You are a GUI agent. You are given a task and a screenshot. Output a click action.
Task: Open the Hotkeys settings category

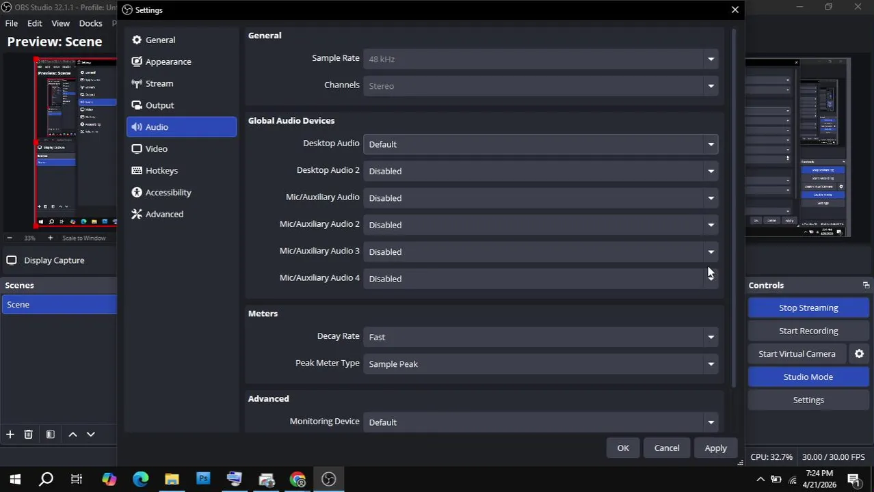(181, 171)
